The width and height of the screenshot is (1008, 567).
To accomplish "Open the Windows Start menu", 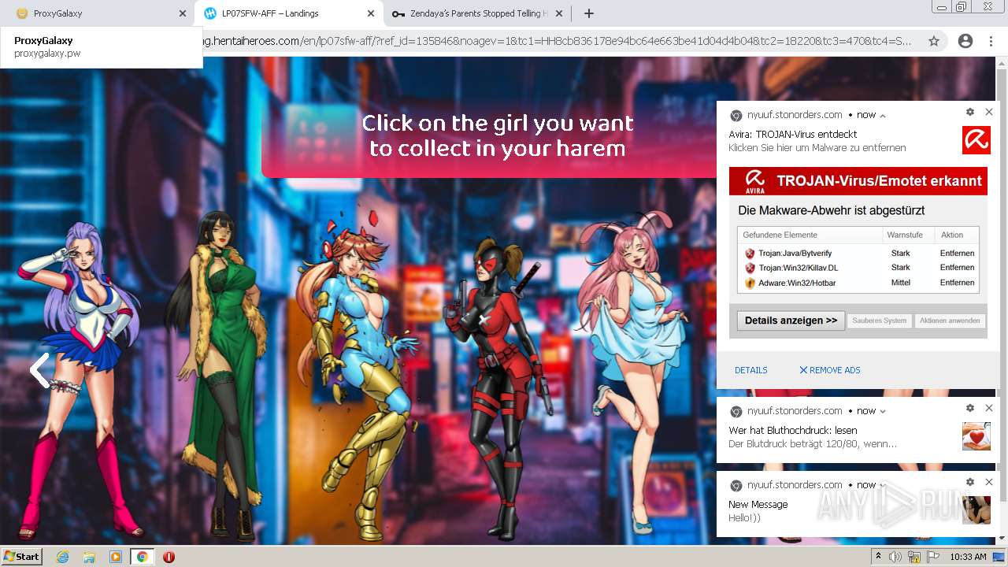I will pos(22,556).
